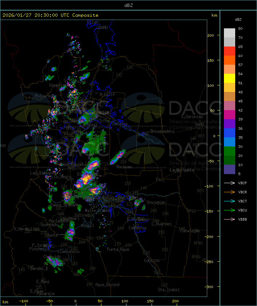Pick the dark orange 57–60 dBZ swatch
The height and width of the screenshot is (306, 257).
click(229, 60)
